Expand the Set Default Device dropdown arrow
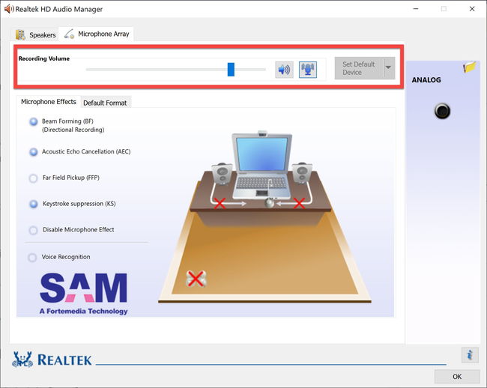The image size is (487, 388). click(389, 68)
